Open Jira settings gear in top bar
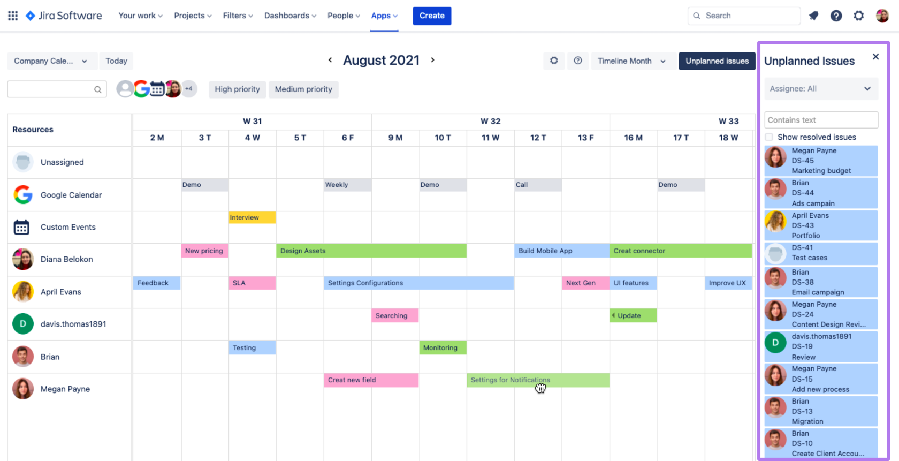 point(859,16)
